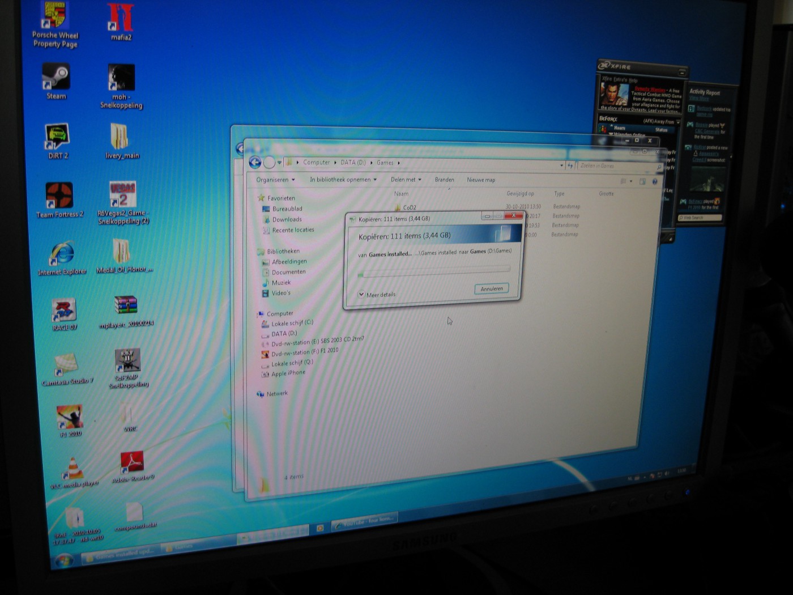Select Bureaublad under Favorieten
The image size is (793, 595).
pyautogui.click(x=282, y=209)
